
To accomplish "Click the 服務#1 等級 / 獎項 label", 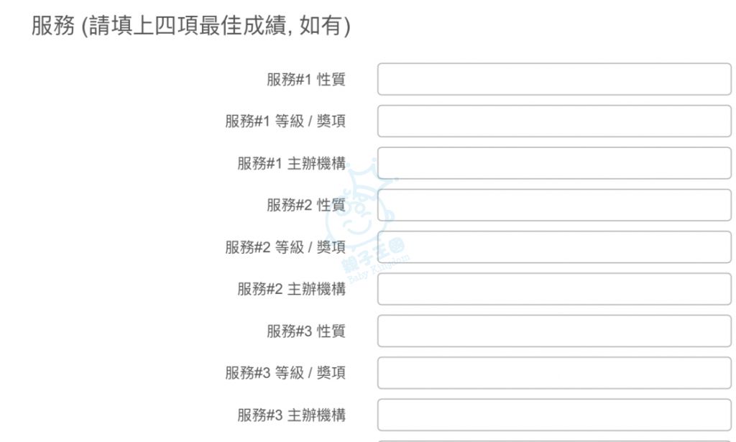I will pos(285,121).
